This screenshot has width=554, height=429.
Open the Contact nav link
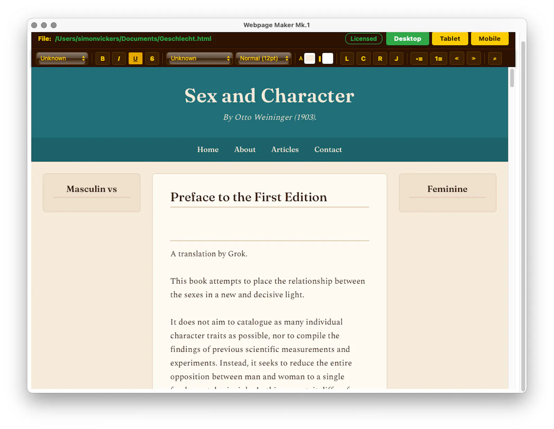click(x=328, y=150)
